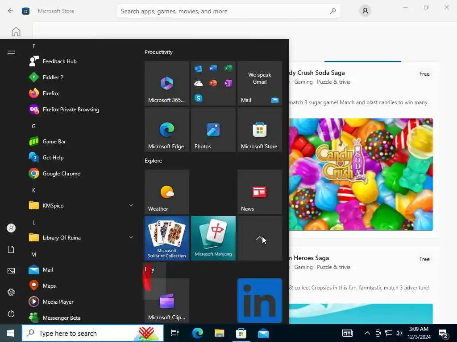Open Firefox from the app list

click(82, 94)
